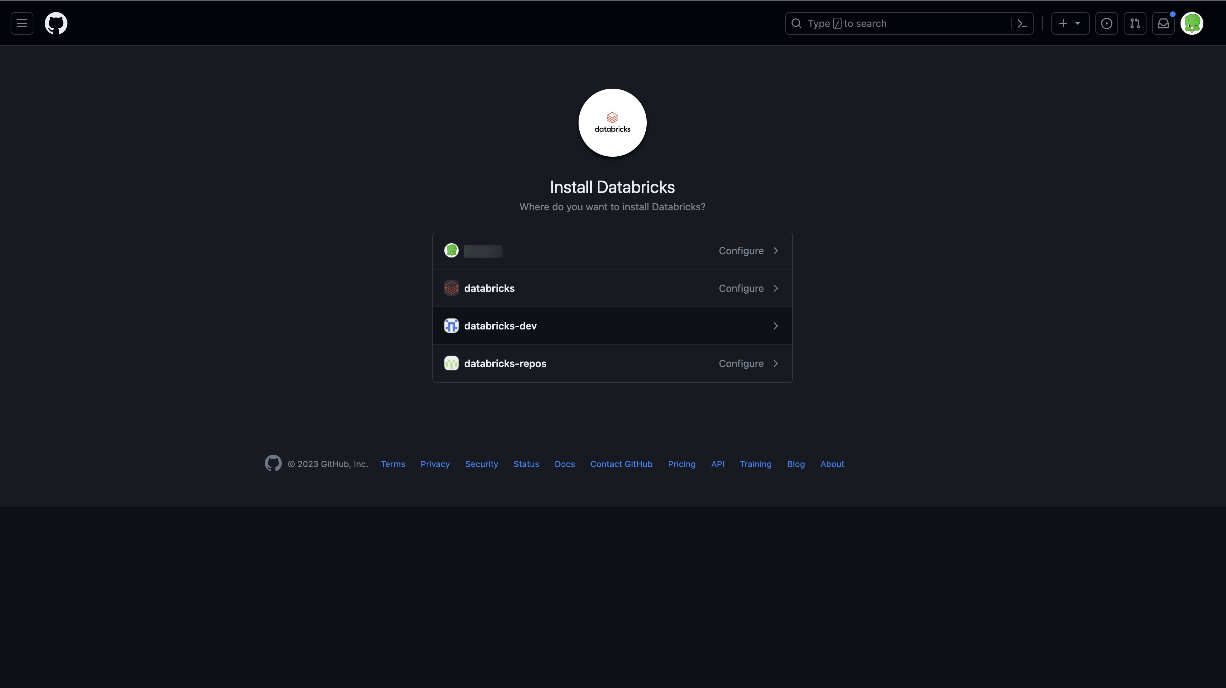Click the Privacy footer link

coord(434,464)
